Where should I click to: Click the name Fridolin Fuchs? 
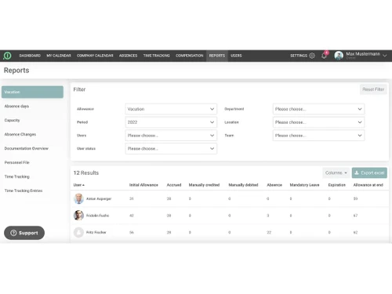click(97, 216)
